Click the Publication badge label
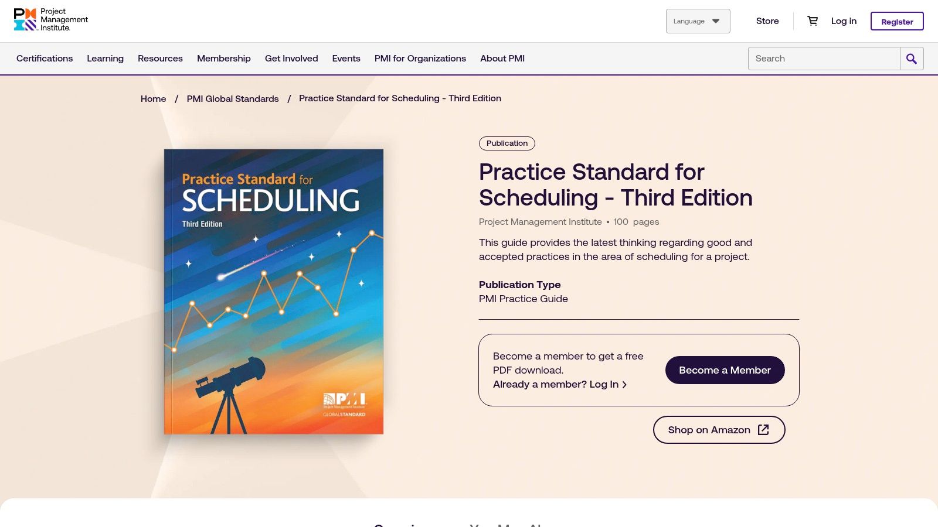This screenshot has width=938, height=527. click(507, 143)
